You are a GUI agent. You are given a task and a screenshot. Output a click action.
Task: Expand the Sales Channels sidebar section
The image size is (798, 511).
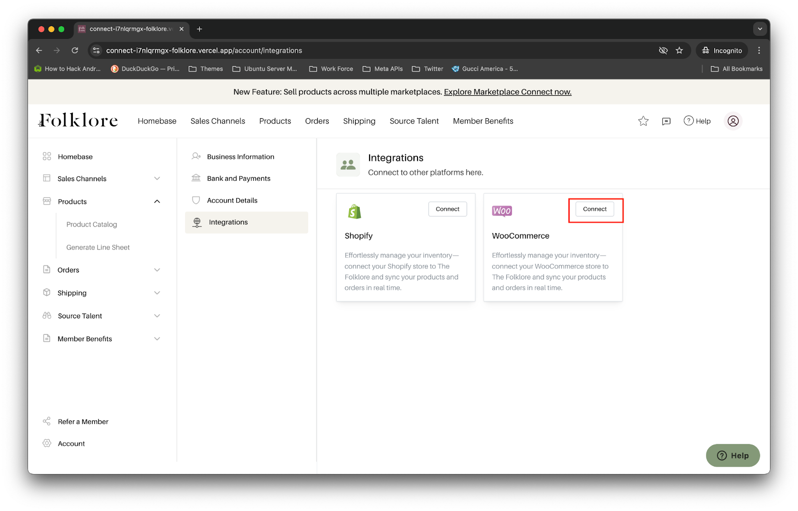click(157, 178)
